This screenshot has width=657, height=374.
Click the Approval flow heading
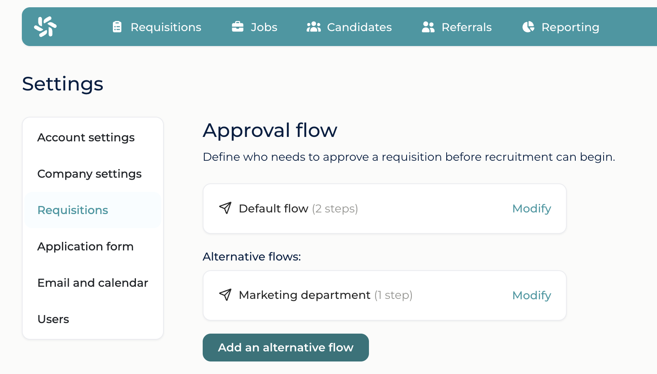point(270,130)
